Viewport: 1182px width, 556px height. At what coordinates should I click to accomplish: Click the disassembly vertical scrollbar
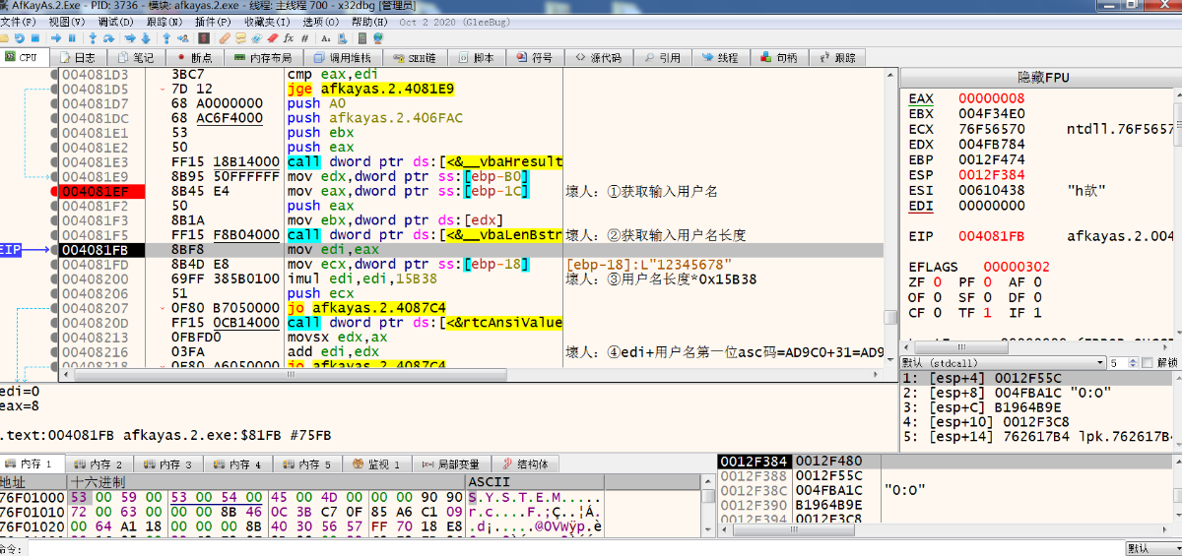coord(890,218)
